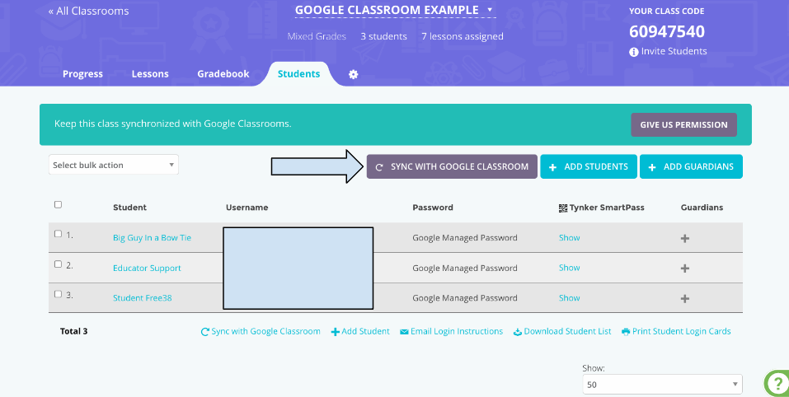Check the box for Student Free38
This screenshot has height=397, width=789.
coord(58,294)
